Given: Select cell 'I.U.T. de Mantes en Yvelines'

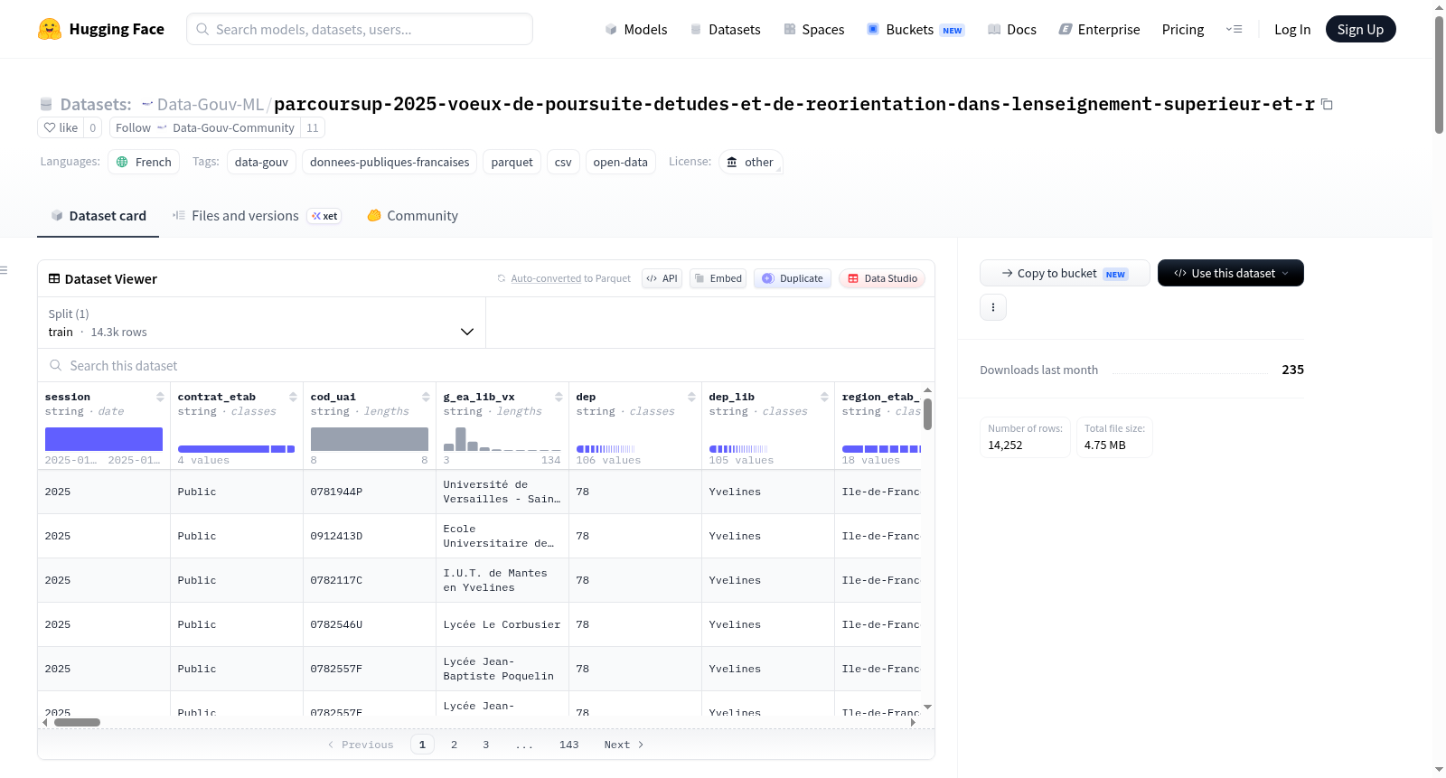Looking at the screenshot, I should (x=502, y=580).
